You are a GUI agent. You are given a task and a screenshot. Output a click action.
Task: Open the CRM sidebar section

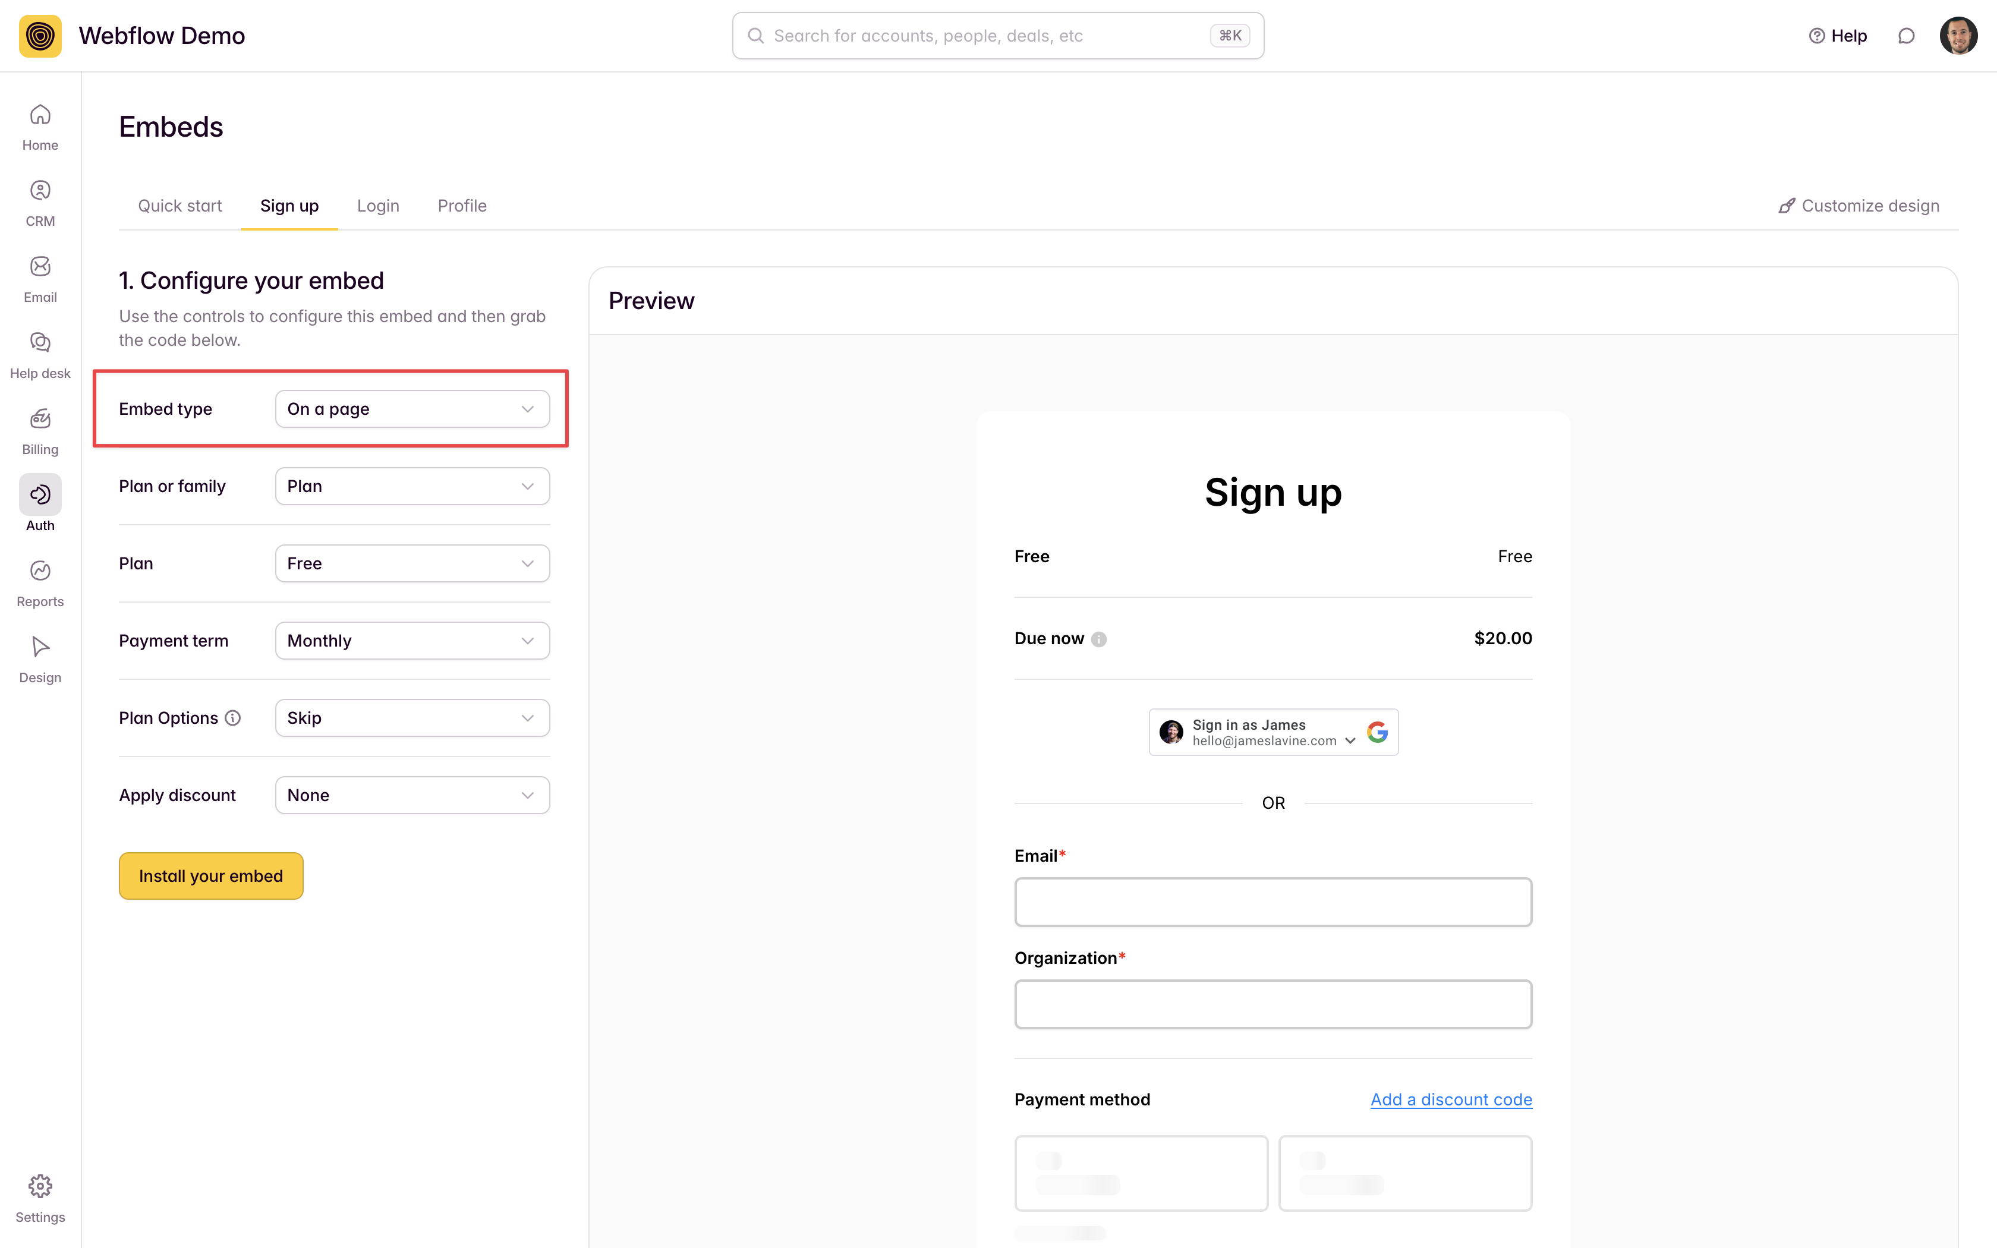[40, 203]
